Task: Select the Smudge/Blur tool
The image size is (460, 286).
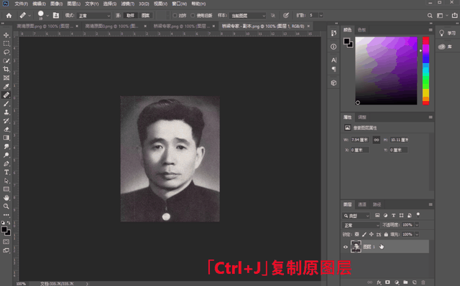Action: (6, 146)
